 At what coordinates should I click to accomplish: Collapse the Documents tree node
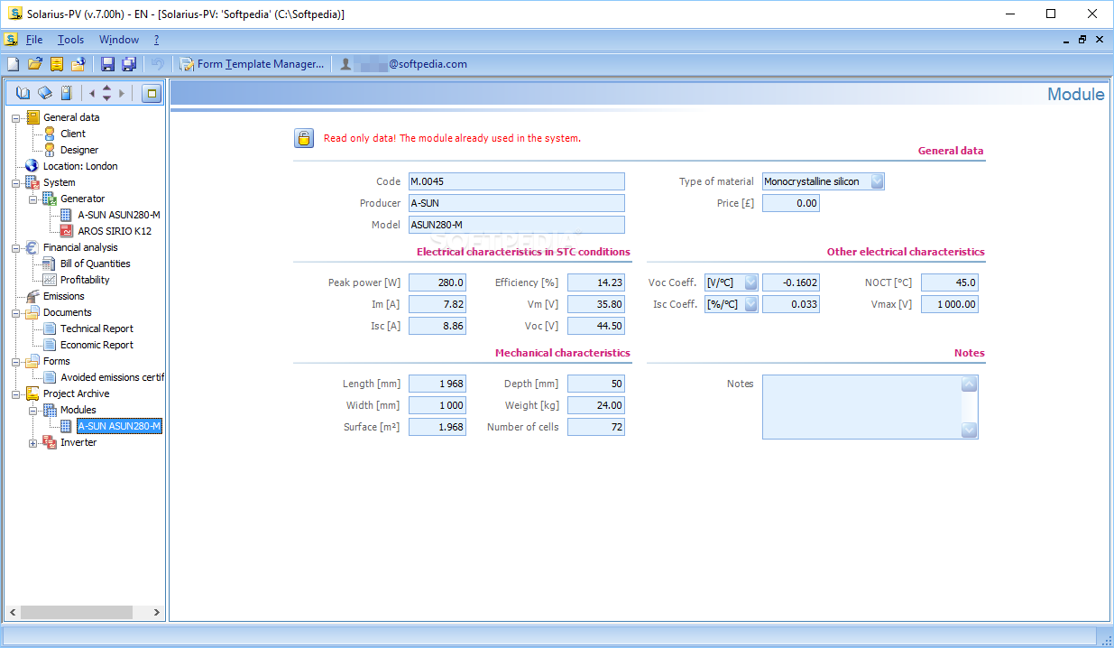coord(16,312)
